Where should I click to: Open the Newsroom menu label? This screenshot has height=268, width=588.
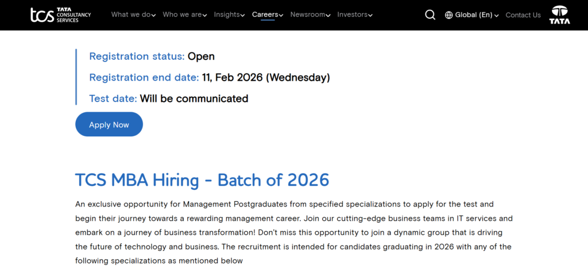tap(307, 14)
